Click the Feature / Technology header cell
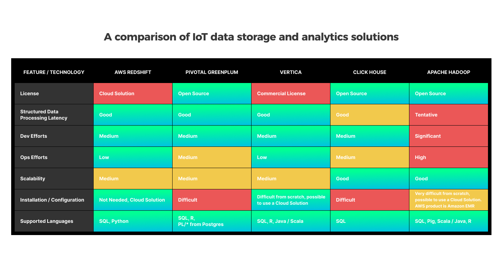This screenshot has height=279, width=503. coord(54,72)
